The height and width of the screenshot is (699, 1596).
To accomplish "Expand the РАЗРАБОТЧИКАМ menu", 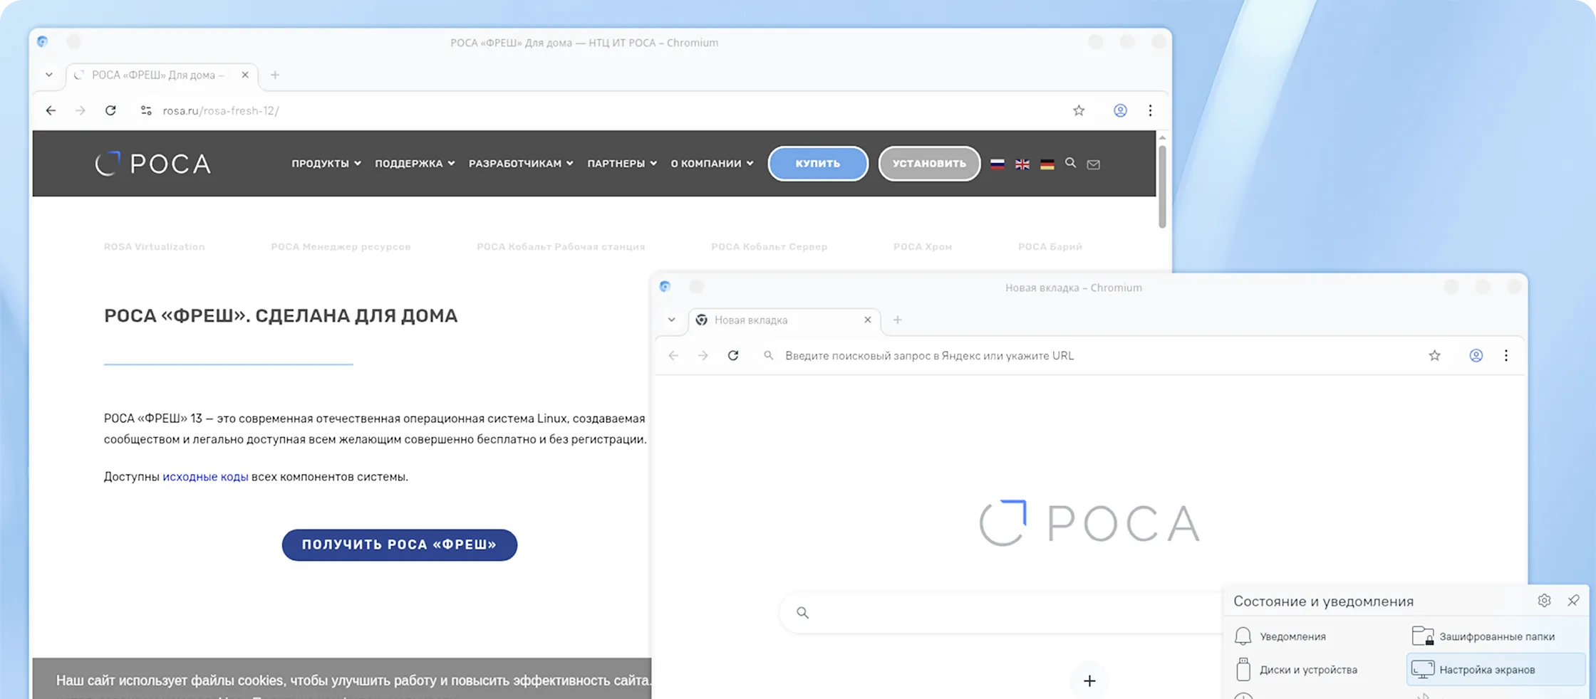I will coord(521,164).
